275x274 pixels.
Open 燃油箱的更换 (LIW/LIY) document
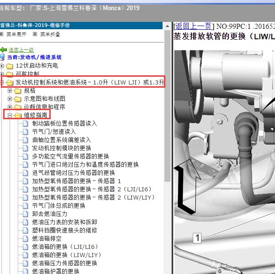click(x=67, y=255)
